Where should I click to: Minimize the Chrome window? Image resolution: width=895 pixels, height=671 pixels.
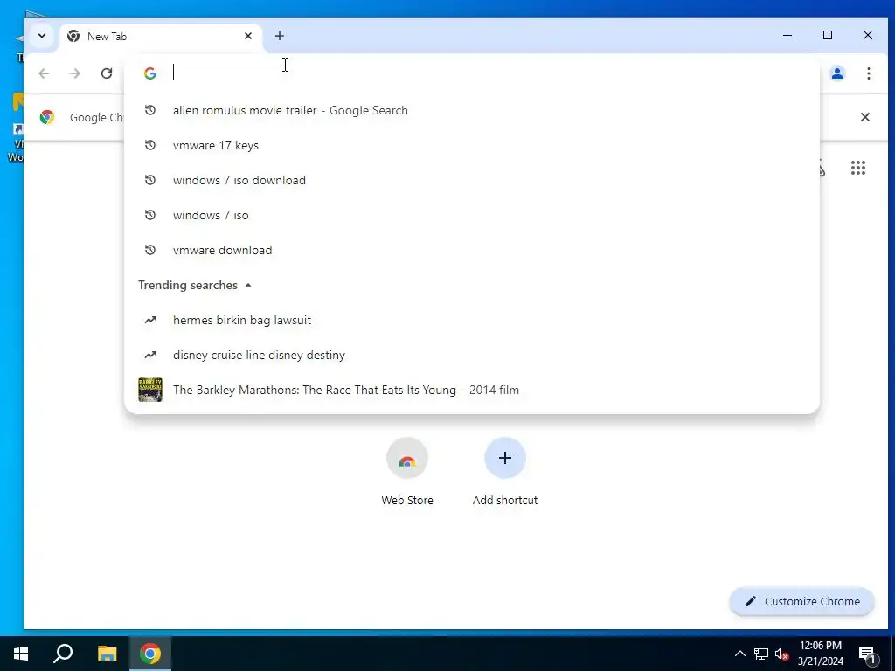coord(787,35)
